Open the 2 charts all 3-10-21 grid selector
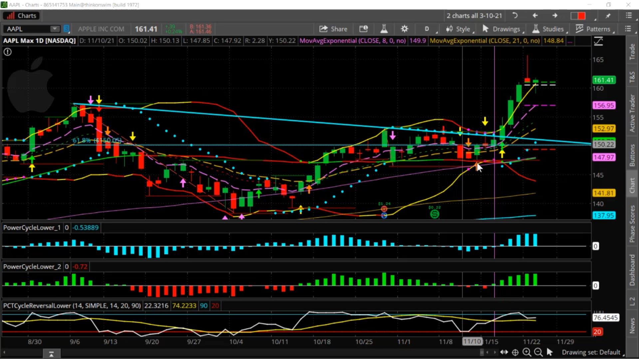The image size is (639, 359). coord(474,16)
